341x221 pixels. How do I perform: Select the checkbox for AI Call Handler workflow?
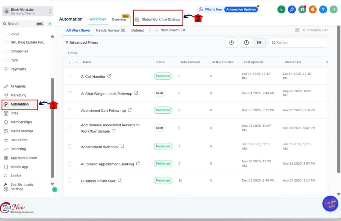pyautogui.click(x=71, y=76)
